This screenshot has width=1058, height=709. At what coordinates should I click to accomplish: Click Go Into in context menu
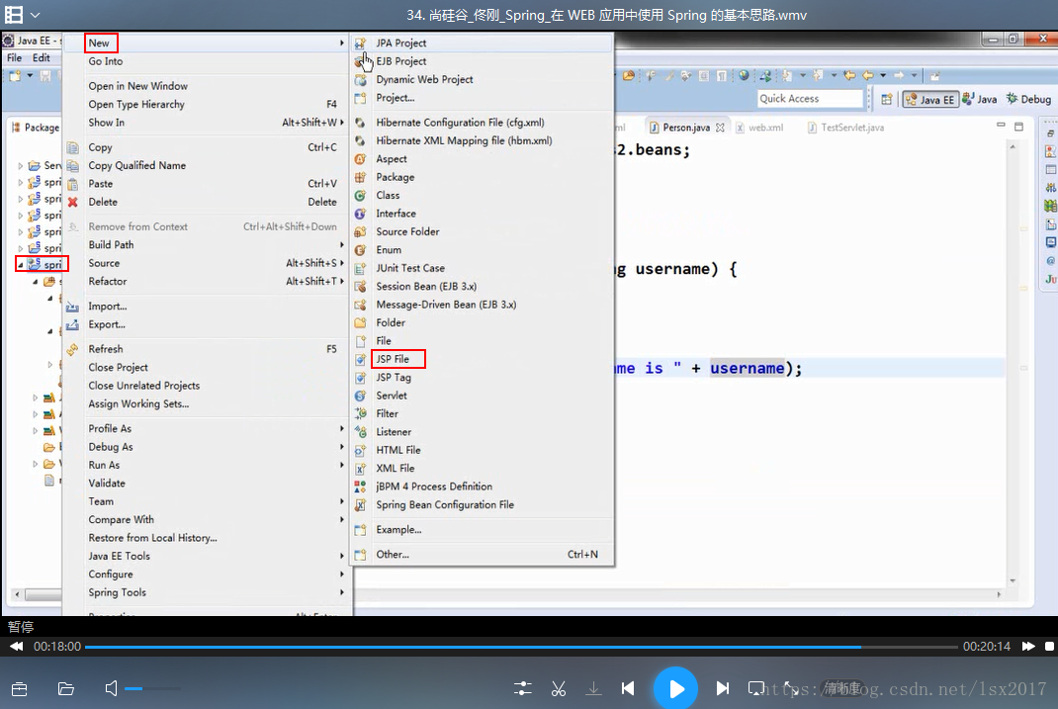(105, 60)
